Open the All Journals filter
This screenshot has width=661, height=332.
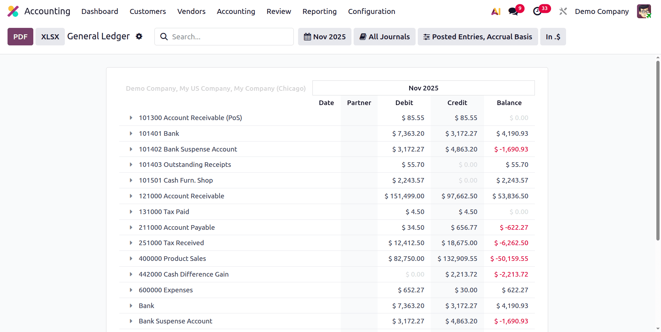[384, 37]
